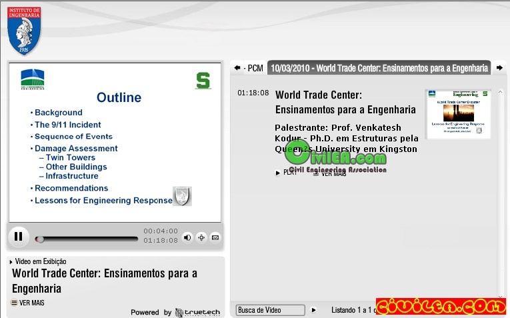Viewport: 510px width, 318px height.
Task: Click the 01:18:08 duration in video list
Action: (253, 93)
